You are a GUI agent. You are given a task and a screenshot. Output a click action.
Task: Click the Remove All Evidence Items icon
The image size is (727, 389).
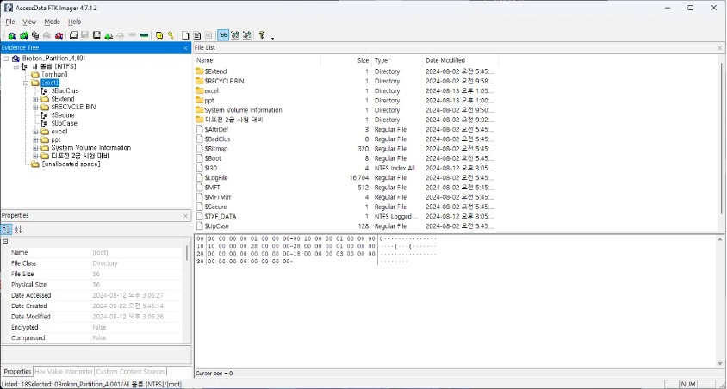[x=59, y=35]
